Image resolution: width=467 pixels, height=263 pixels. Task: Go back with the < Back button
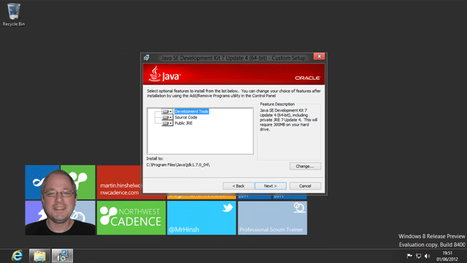(x=239, y=186)
